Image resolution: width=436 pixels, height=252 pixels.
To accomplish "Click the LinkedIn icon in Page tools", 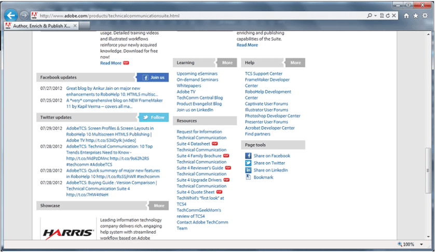I will pyautogui.click(x=248, y=170).
